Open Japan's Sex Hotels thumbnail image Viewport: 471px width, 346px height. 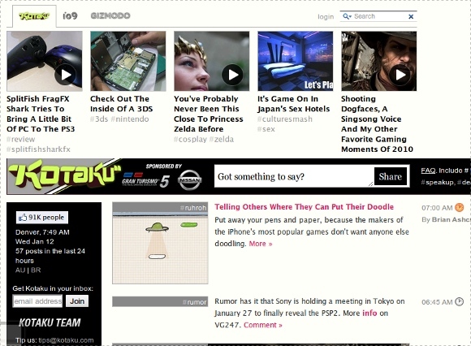(296, 61)
